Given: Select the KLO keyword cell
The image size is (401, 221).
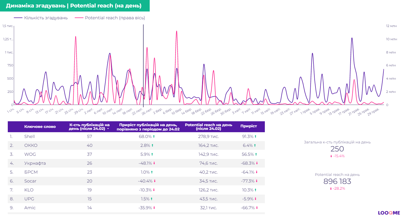Looking at the screenshot, I should 29,190.
